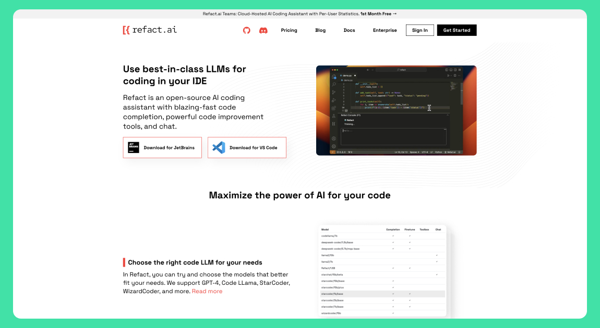Open the Pricing menu item
Image resolution: width=600 pixels, height=328 pixels.
(289, 30)
